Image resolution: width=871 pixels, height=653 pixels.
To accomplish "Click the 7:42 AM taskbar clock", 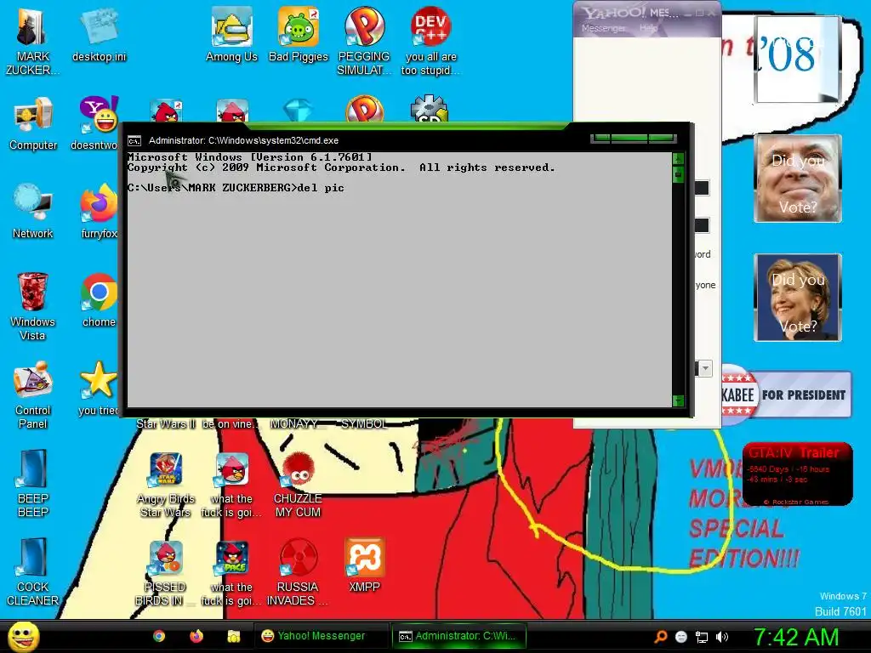I will [796, 637].
